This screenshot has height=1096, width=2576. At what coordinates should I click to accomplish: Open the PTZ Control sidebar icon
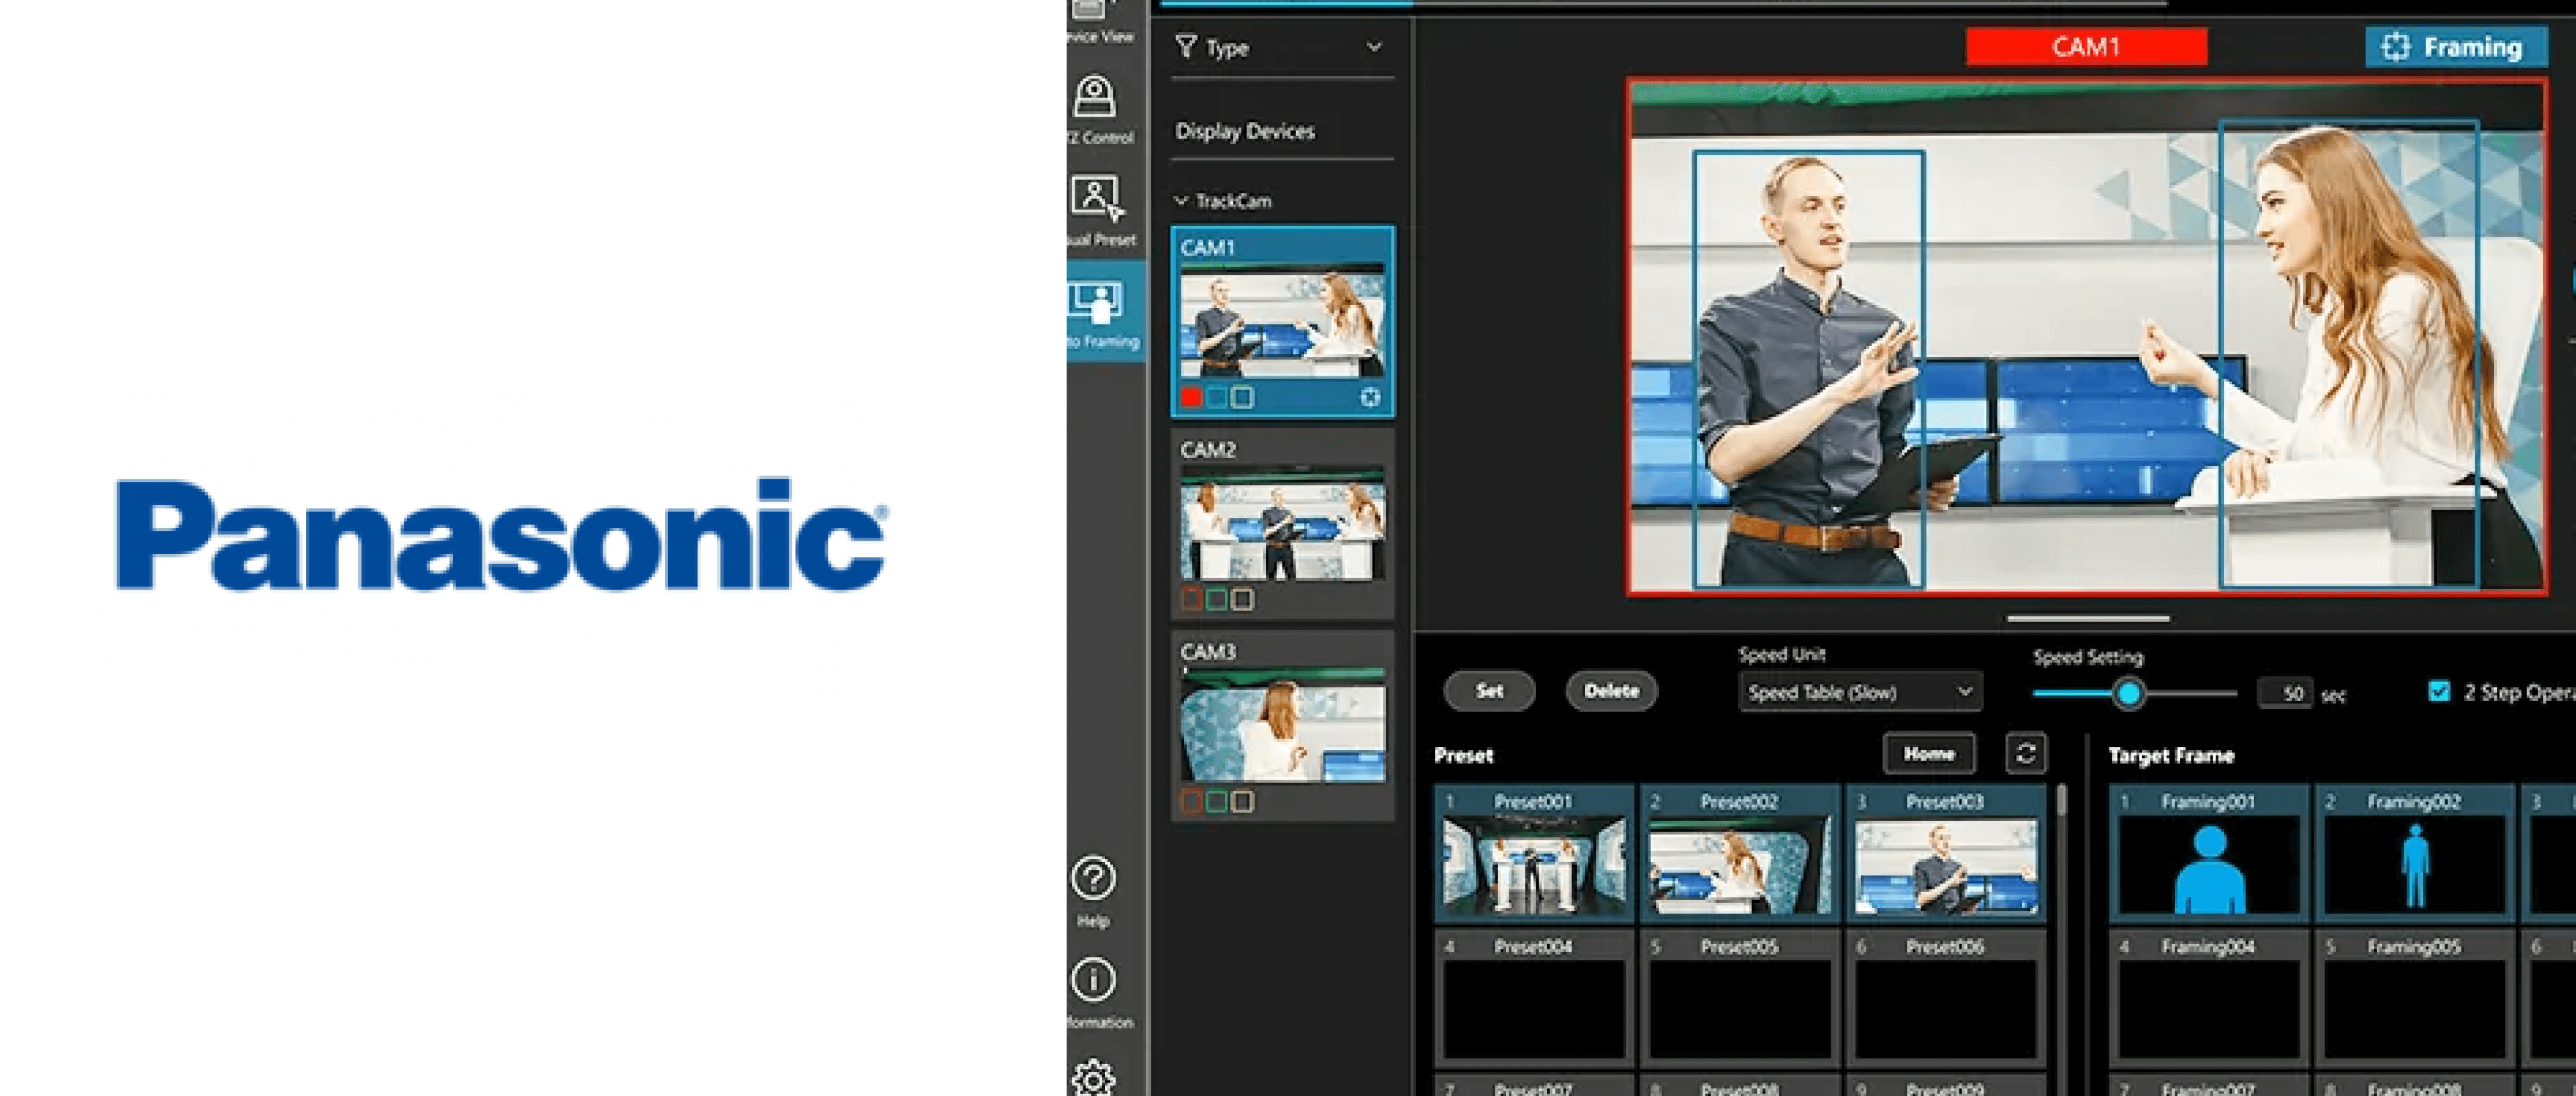[x=1094, y=97]
